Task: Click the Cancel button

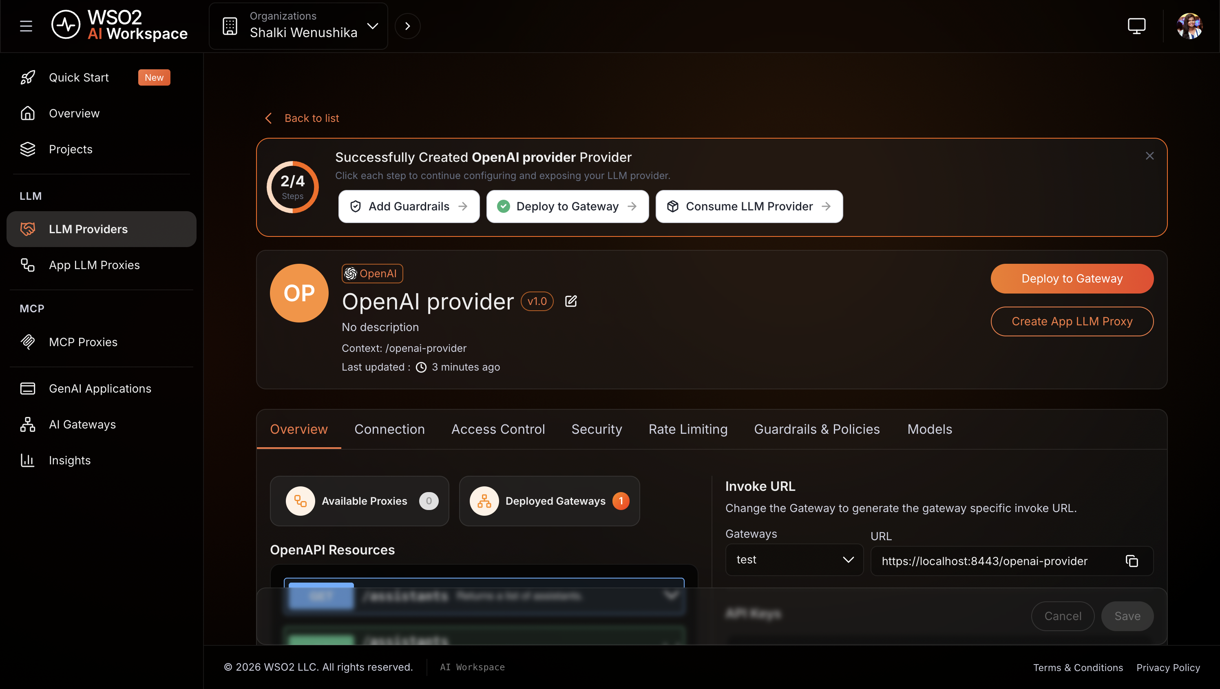Action: point(1062,616)
